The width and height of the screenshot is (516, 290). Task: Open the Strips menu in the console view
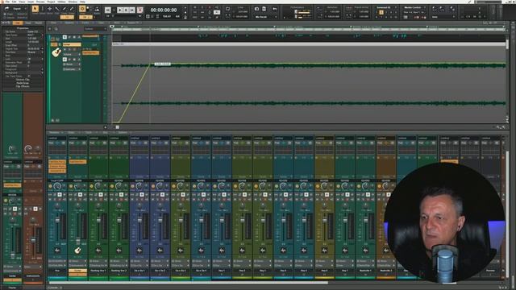point(71,132)
